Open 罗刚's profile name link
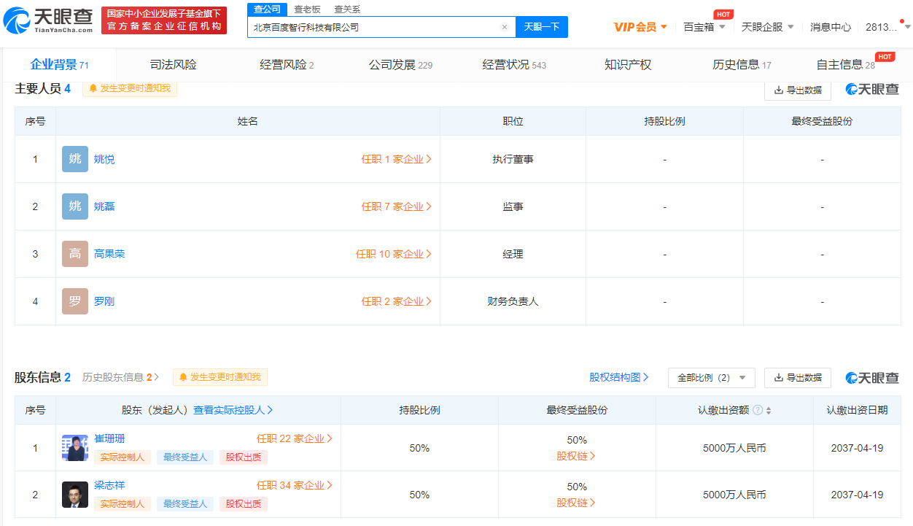 click(104, 301)
